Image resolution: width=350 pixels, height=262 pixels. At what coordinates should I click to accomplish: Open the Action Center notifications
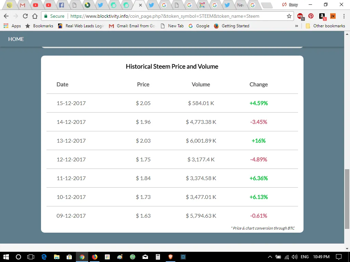(x=339, y=257)
